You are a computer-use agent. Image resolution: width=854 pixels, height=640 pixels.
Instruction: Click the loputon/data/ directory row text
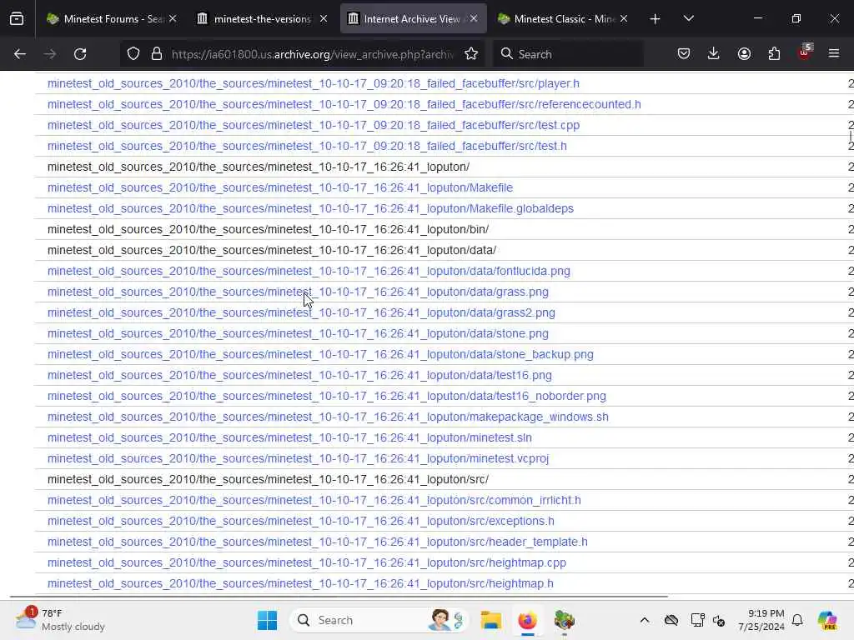coord(272,250)
